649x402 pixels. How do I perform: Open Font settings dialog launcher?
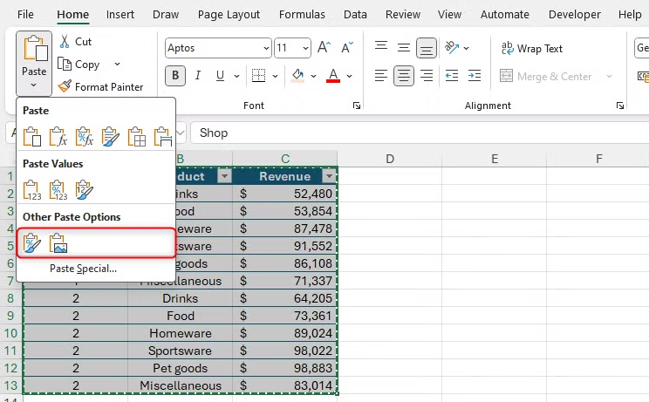tap(357, 106)
